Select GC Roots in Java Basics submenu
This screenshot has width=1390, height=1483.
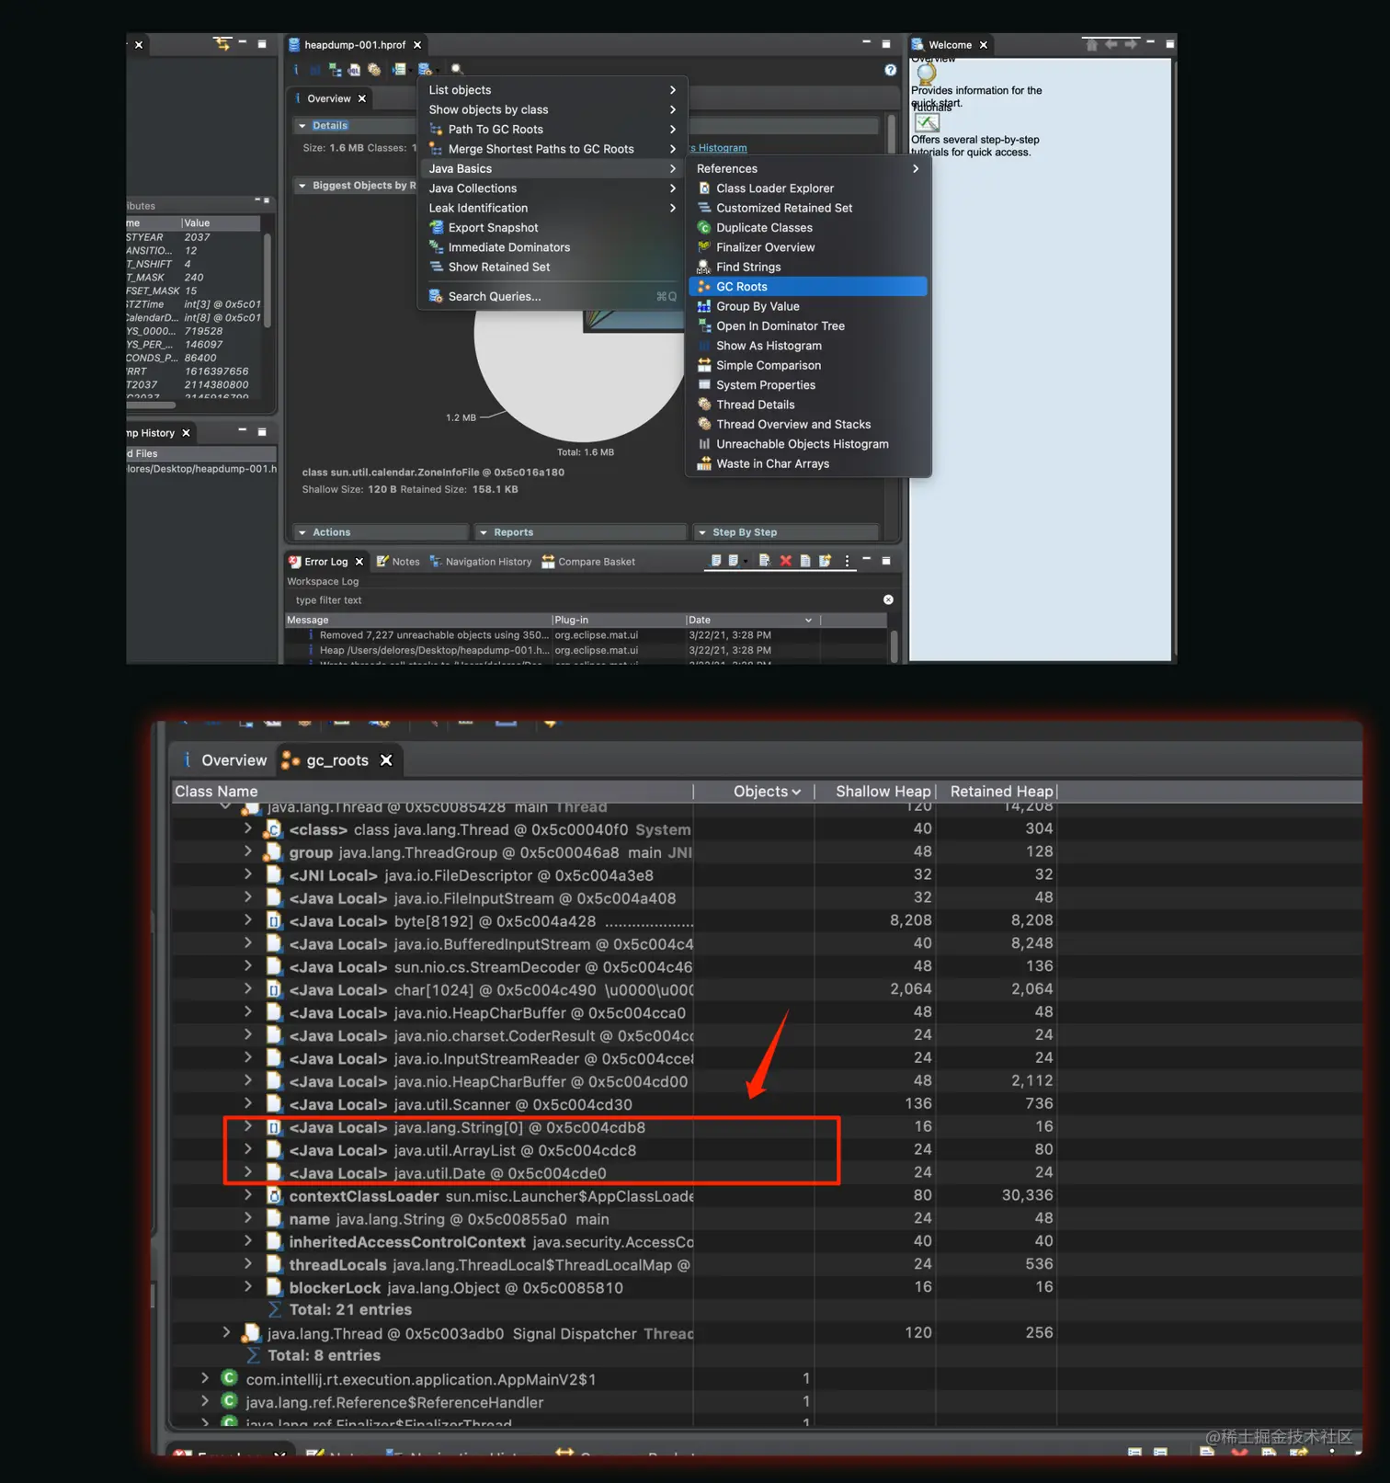tap(806, 287)
